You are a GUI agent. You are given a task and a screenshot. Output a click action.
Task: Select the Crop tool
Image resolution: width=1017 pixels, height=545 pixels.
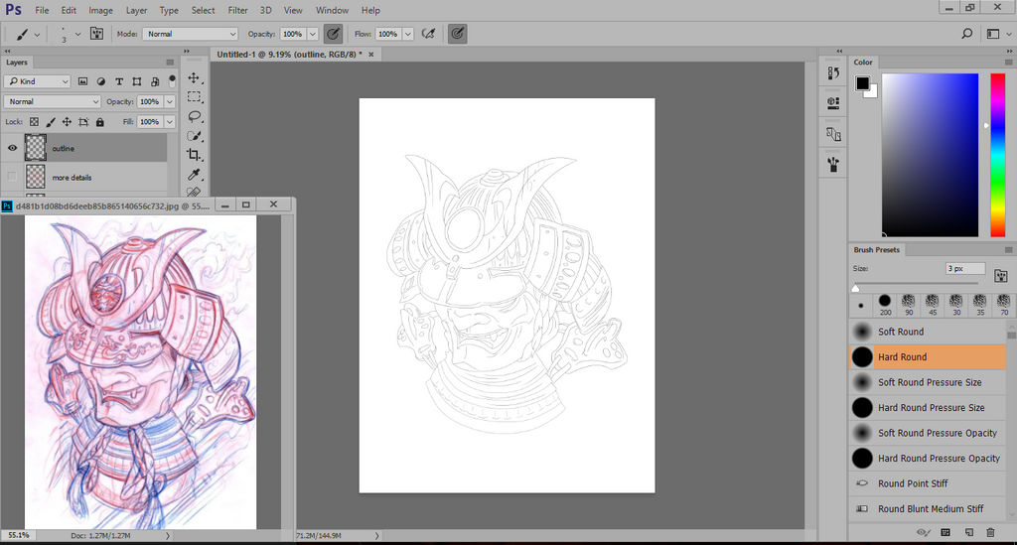pos(194,155)
